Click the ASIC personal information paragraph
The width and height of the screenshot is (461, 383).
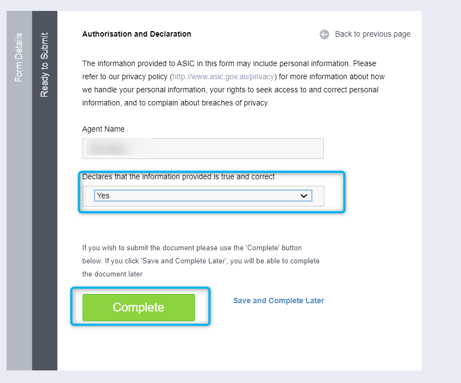point(233,83)
